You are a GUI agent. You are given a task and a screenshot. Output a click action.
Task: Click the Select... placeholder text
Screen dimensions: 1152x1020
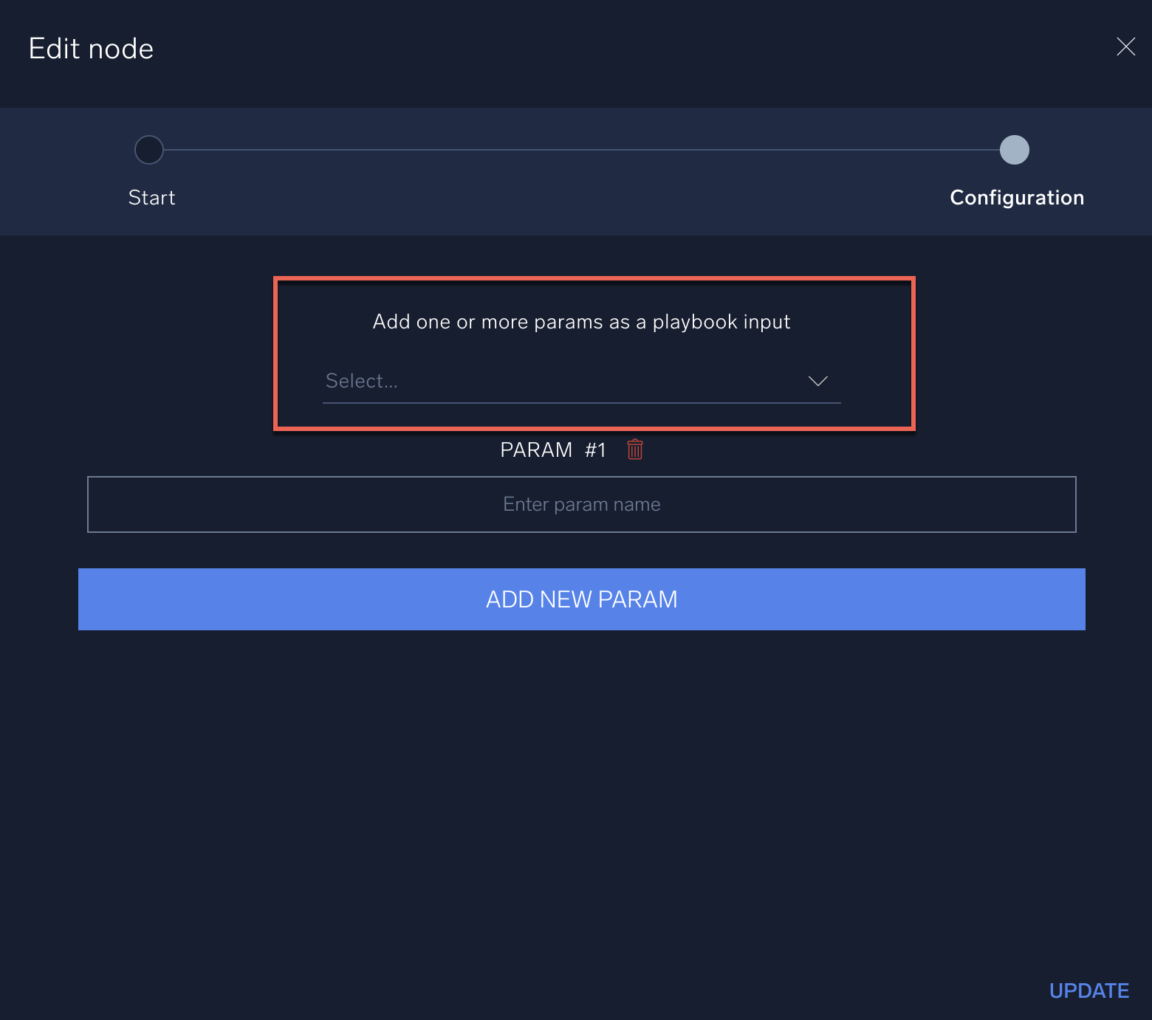(362, 381)
